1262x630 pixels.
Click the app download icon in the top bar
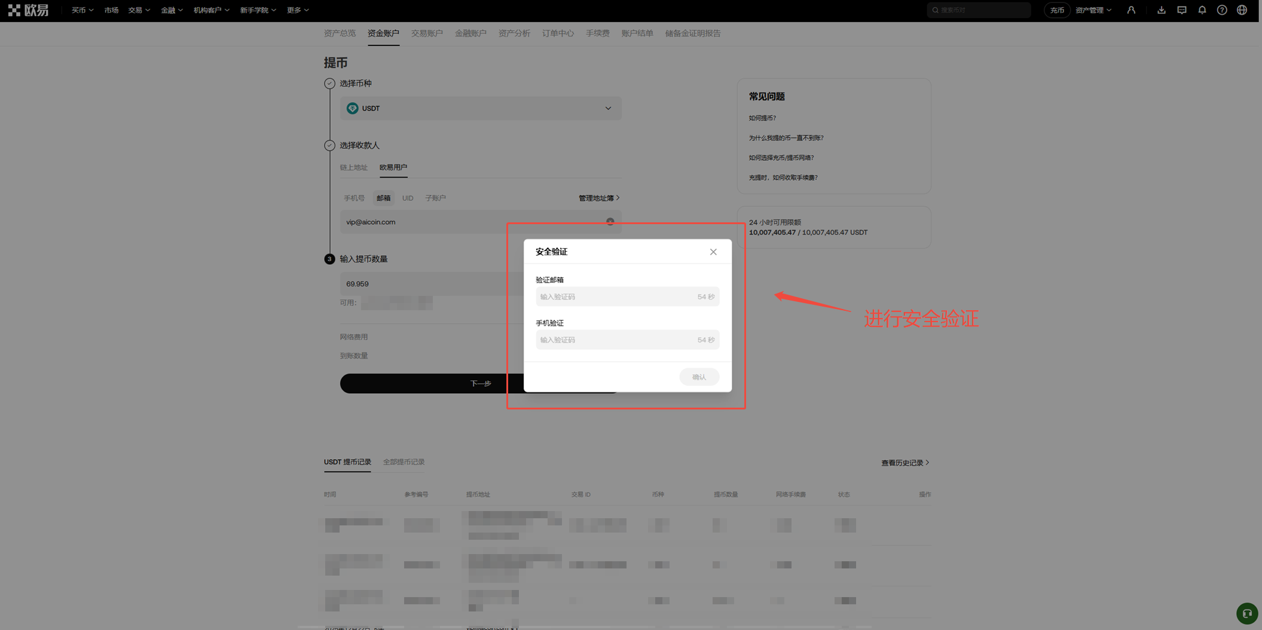click(x=1162, y=10)
